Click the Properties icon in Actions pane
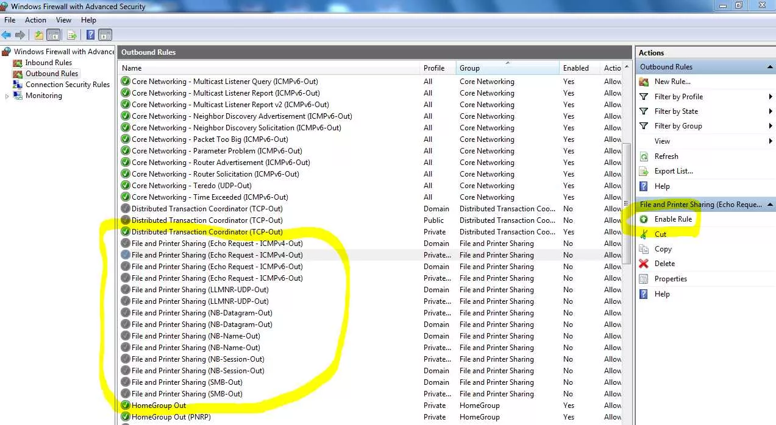776x425 pixels. pyautogui.click(x=643, y=279)
